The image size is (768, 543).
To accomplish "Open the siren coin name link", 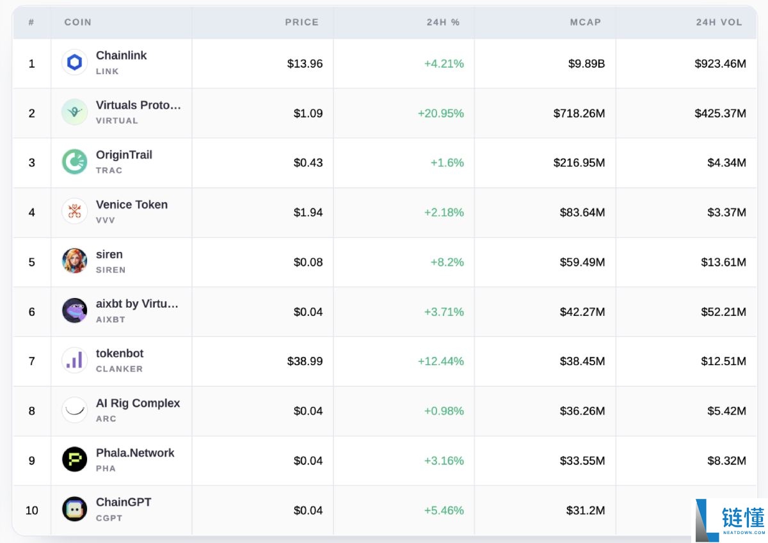I will (x=109, y=255).
